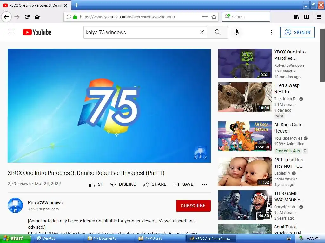The height and width of the screenshot is (243, 325).
Task: Open 'XBOX One Intro Parodies:...' sidebar title
Action: point(290,55)
